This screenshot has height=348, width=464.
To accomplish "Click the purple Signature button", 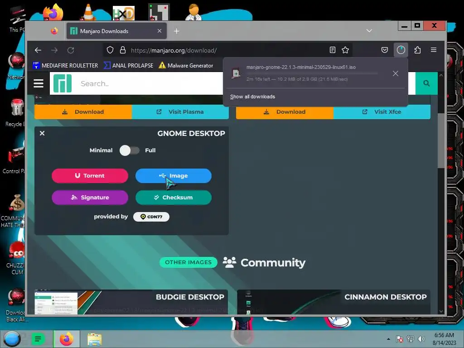I will (90, 198).
